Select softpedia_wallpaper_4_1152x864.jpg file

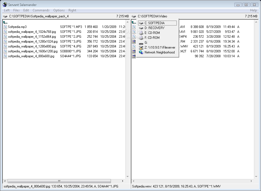tap(32, 37)
